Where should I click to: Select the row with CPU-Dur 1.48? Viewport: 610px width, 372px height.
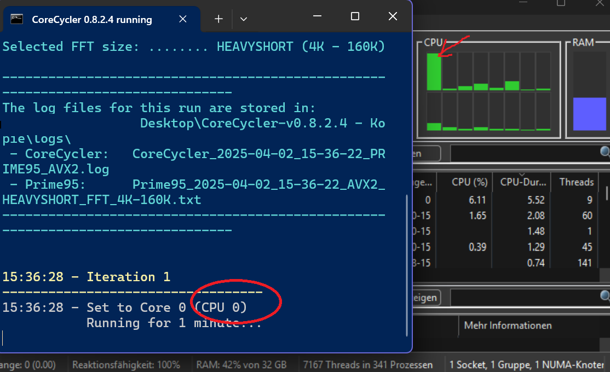click(506, 231)
